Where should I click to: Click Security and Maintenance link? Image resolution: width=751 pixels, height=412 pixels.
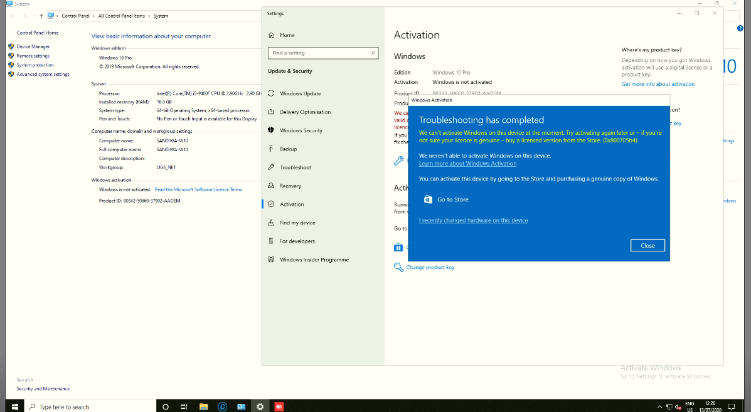pos(43,389)
